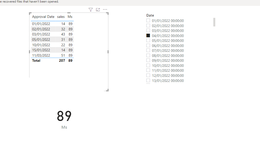The image size is (260, 148).
Task: Click sales value 51 in table
Action: coord(63,55)
